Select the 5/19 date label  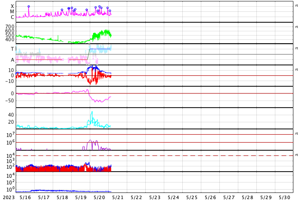pos(81,198)
